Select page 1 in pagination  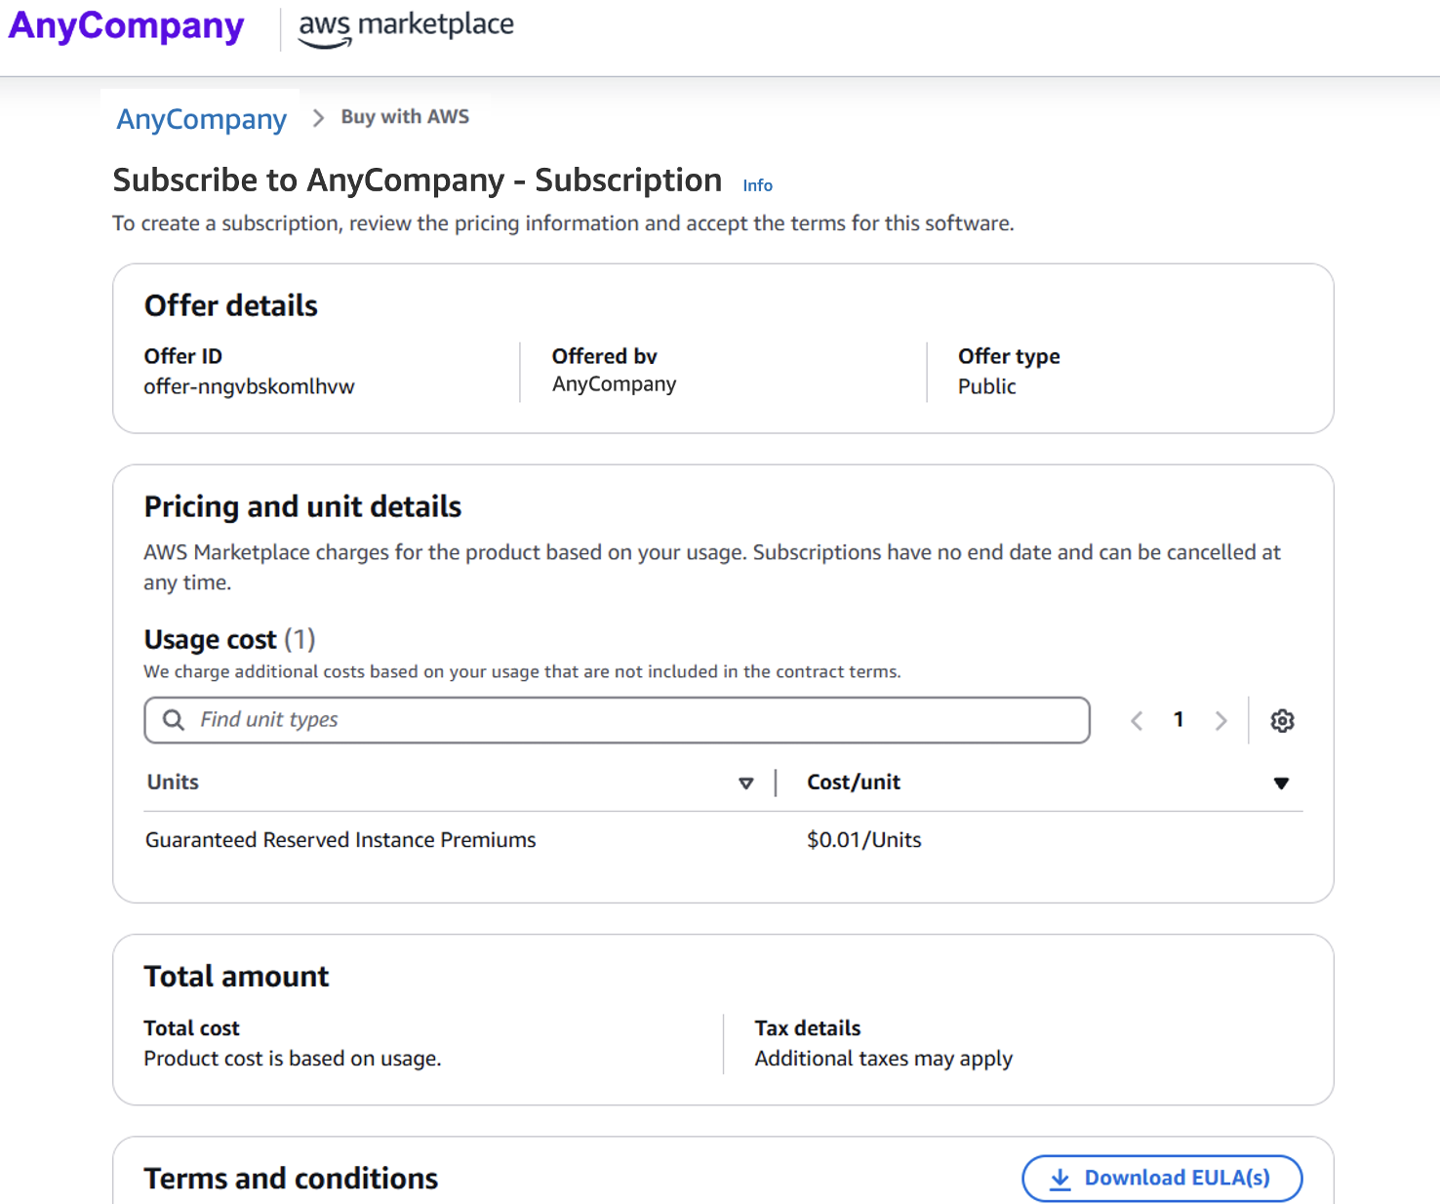1179,720
